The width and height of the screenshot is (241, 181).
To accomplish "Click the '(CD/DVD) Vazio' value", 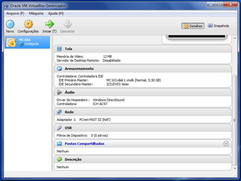I will click(x=118, y=84).
